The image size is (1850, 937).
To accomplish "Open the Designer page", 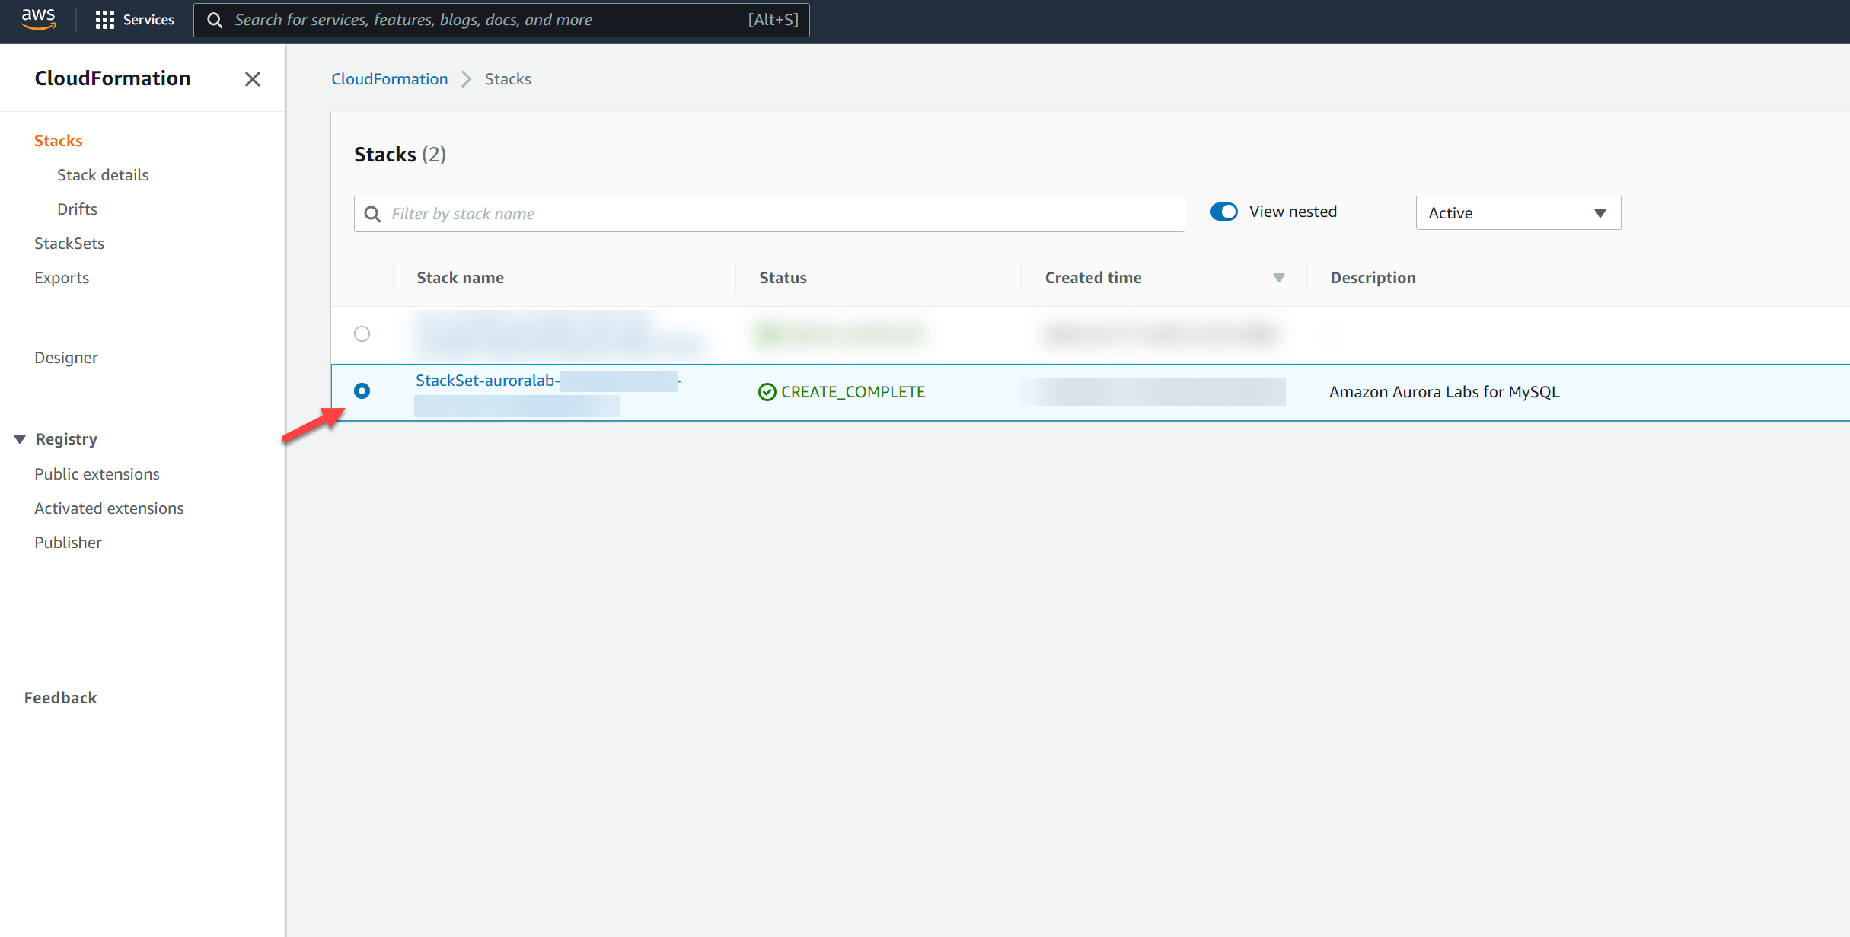I will 65,358.
